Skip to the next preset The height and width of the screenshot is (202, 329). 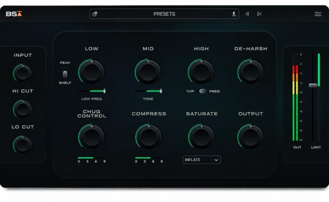point(259,14)
